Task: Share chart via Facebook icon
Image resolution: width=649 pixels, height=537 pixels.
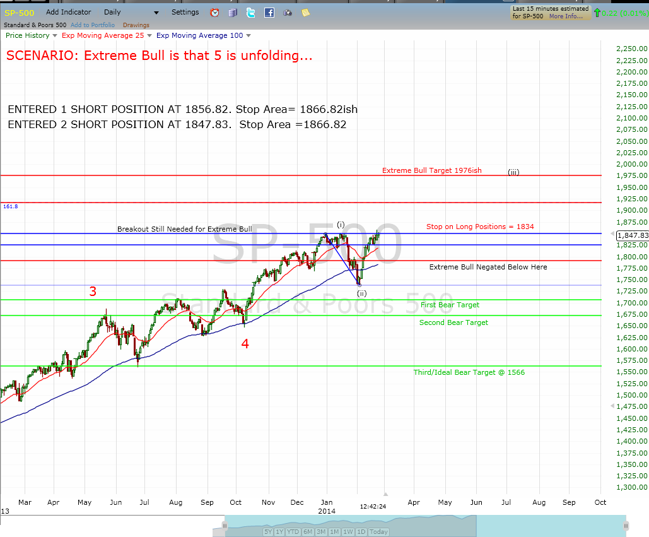Action: 269,13
